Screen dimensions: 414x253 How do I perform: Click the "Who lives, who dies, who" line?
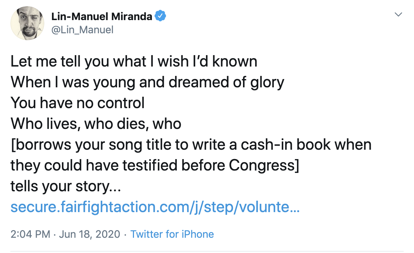coord(96,124)
